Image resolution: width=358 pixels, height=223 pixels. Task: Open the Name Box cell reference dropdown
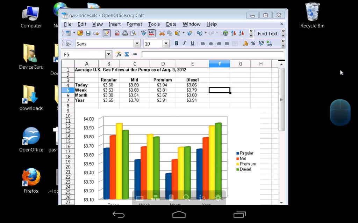pos(109,54)
